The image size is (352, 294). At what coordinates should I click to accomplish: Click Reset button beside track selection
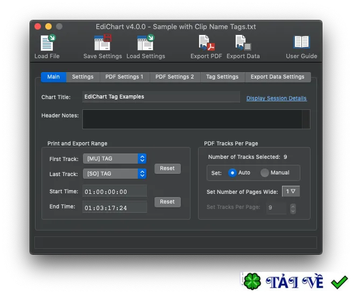point(167,169)
